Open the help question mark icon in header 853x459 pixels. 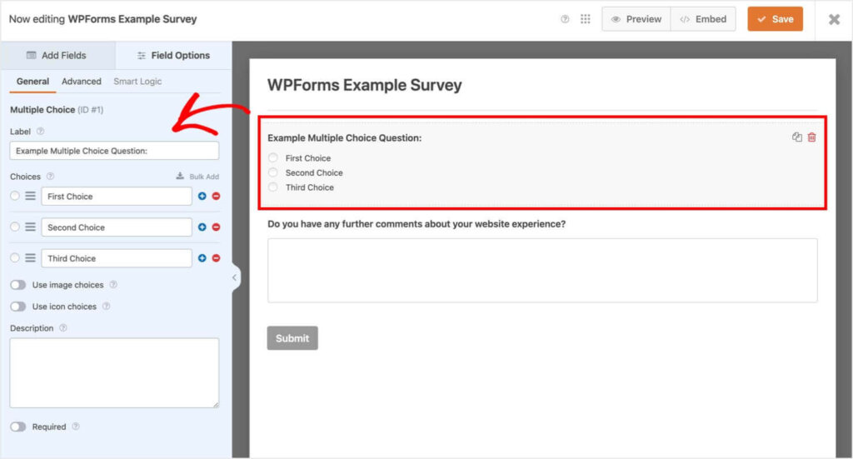[565, 19]
